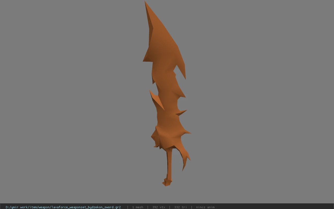Click the lavaforce sword .gr2 file path
Viewport: 334px width, 209px height.
point(63,207)
